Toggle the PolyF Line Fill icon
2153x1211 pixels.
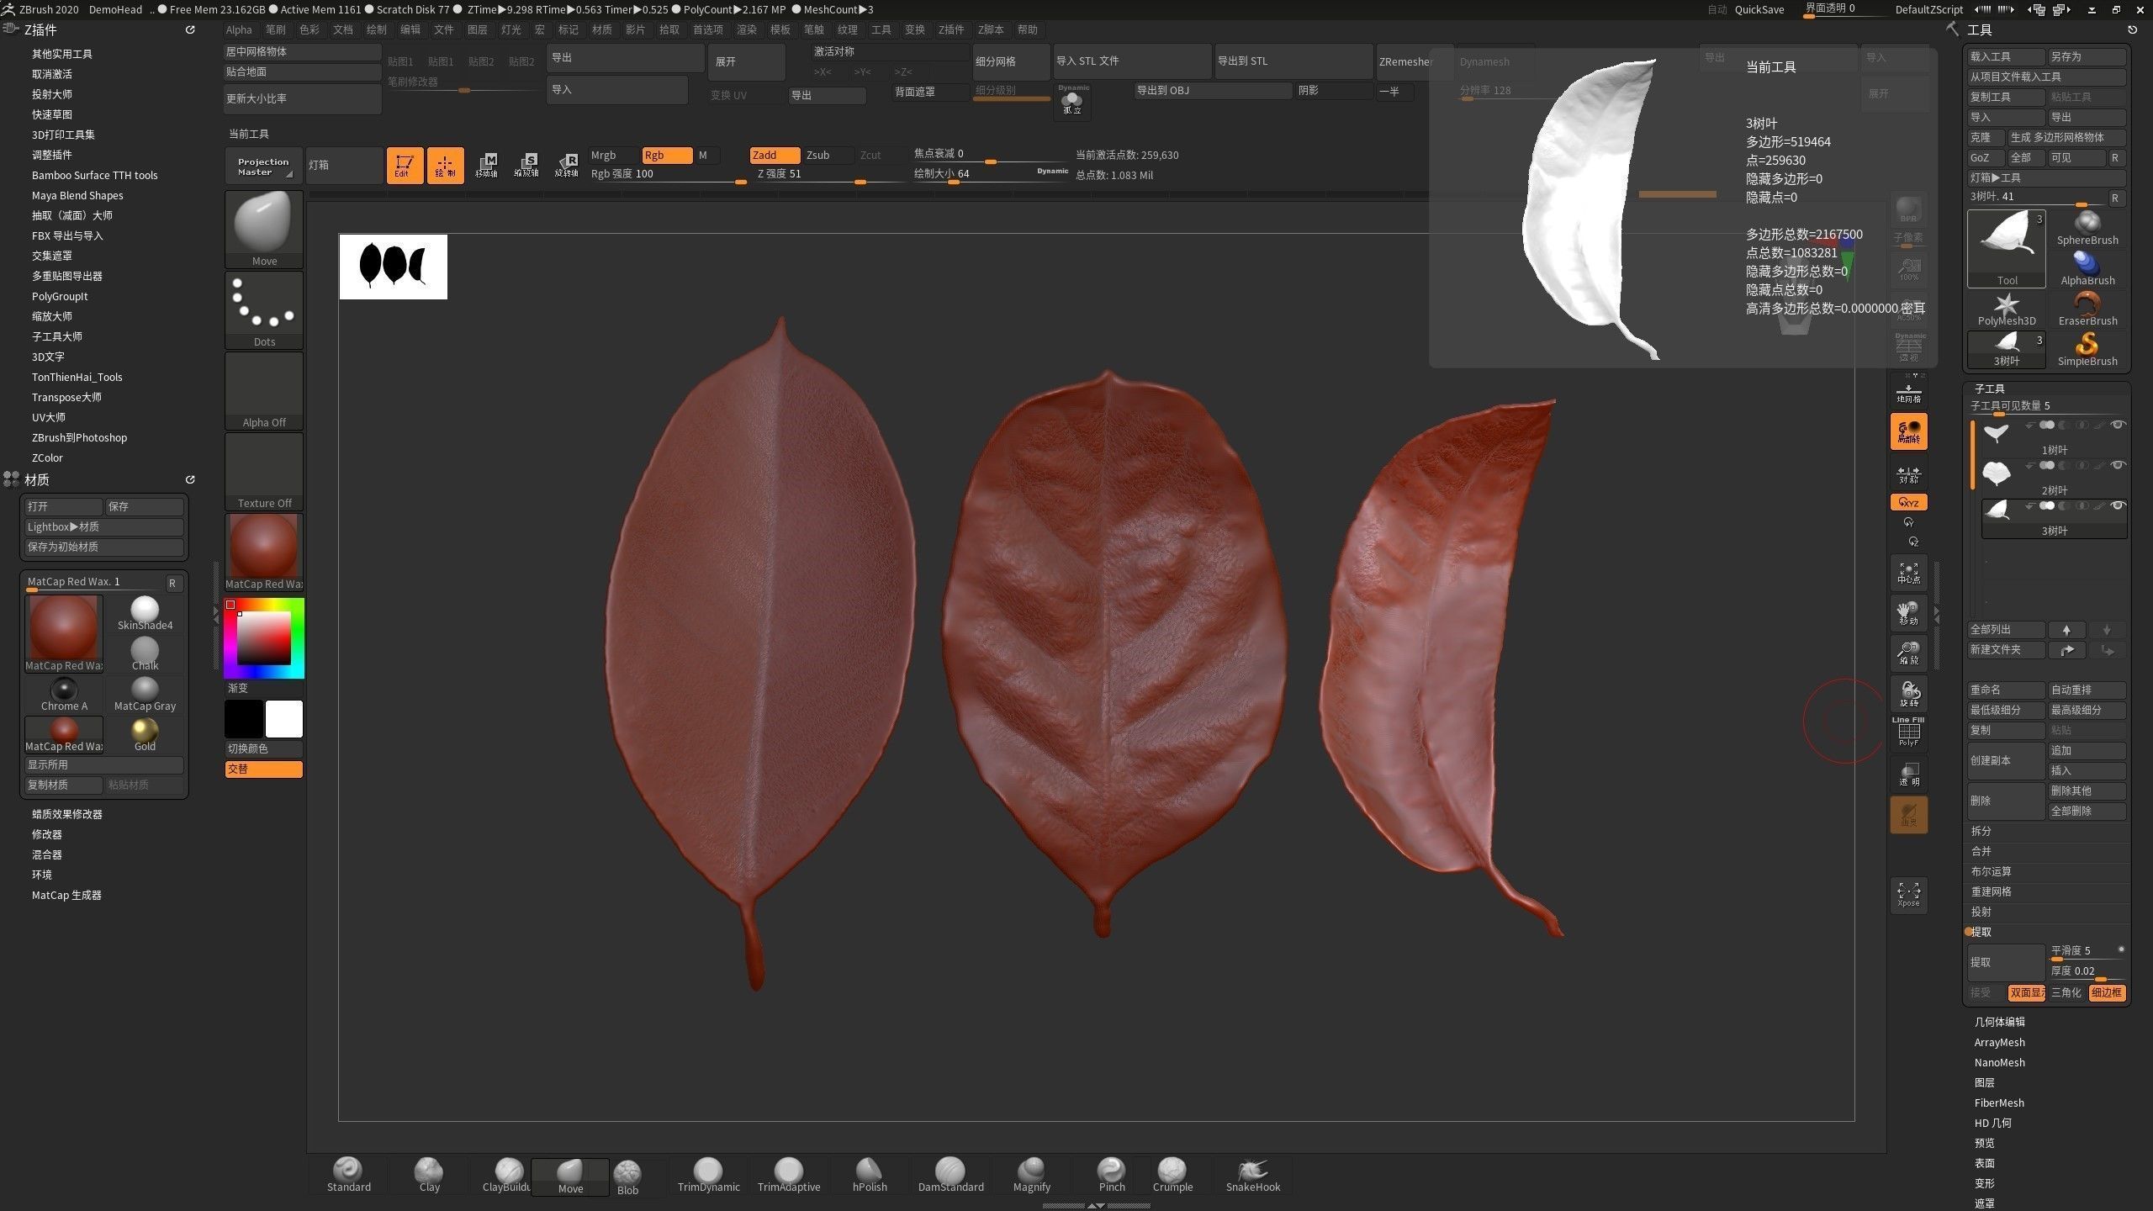(1908, 732)
